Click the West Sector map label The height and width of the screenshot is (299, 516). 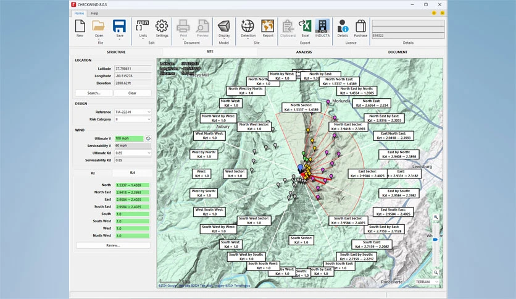pos(235,174)
